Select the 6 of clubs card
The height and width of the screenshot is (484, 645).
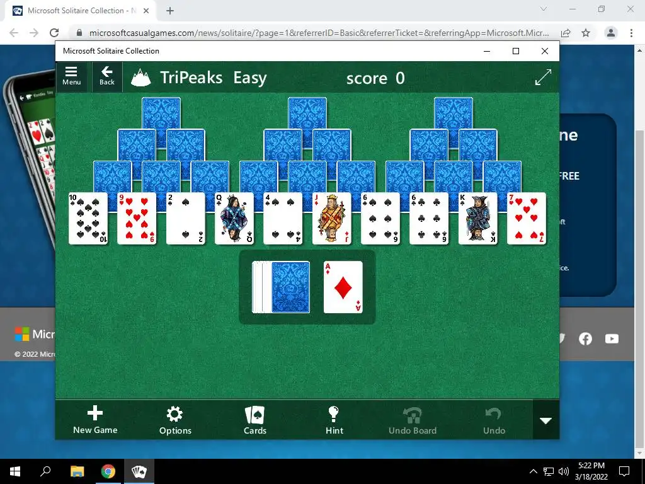(429, 219)
